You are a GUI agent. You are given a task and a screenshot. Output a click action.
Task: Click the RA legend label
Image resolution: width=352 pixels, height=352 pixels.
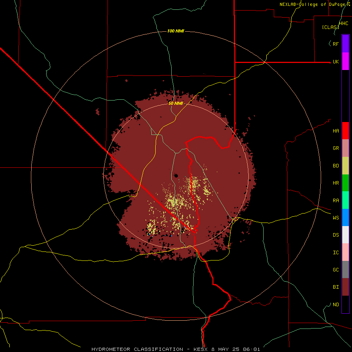(336, 201)
